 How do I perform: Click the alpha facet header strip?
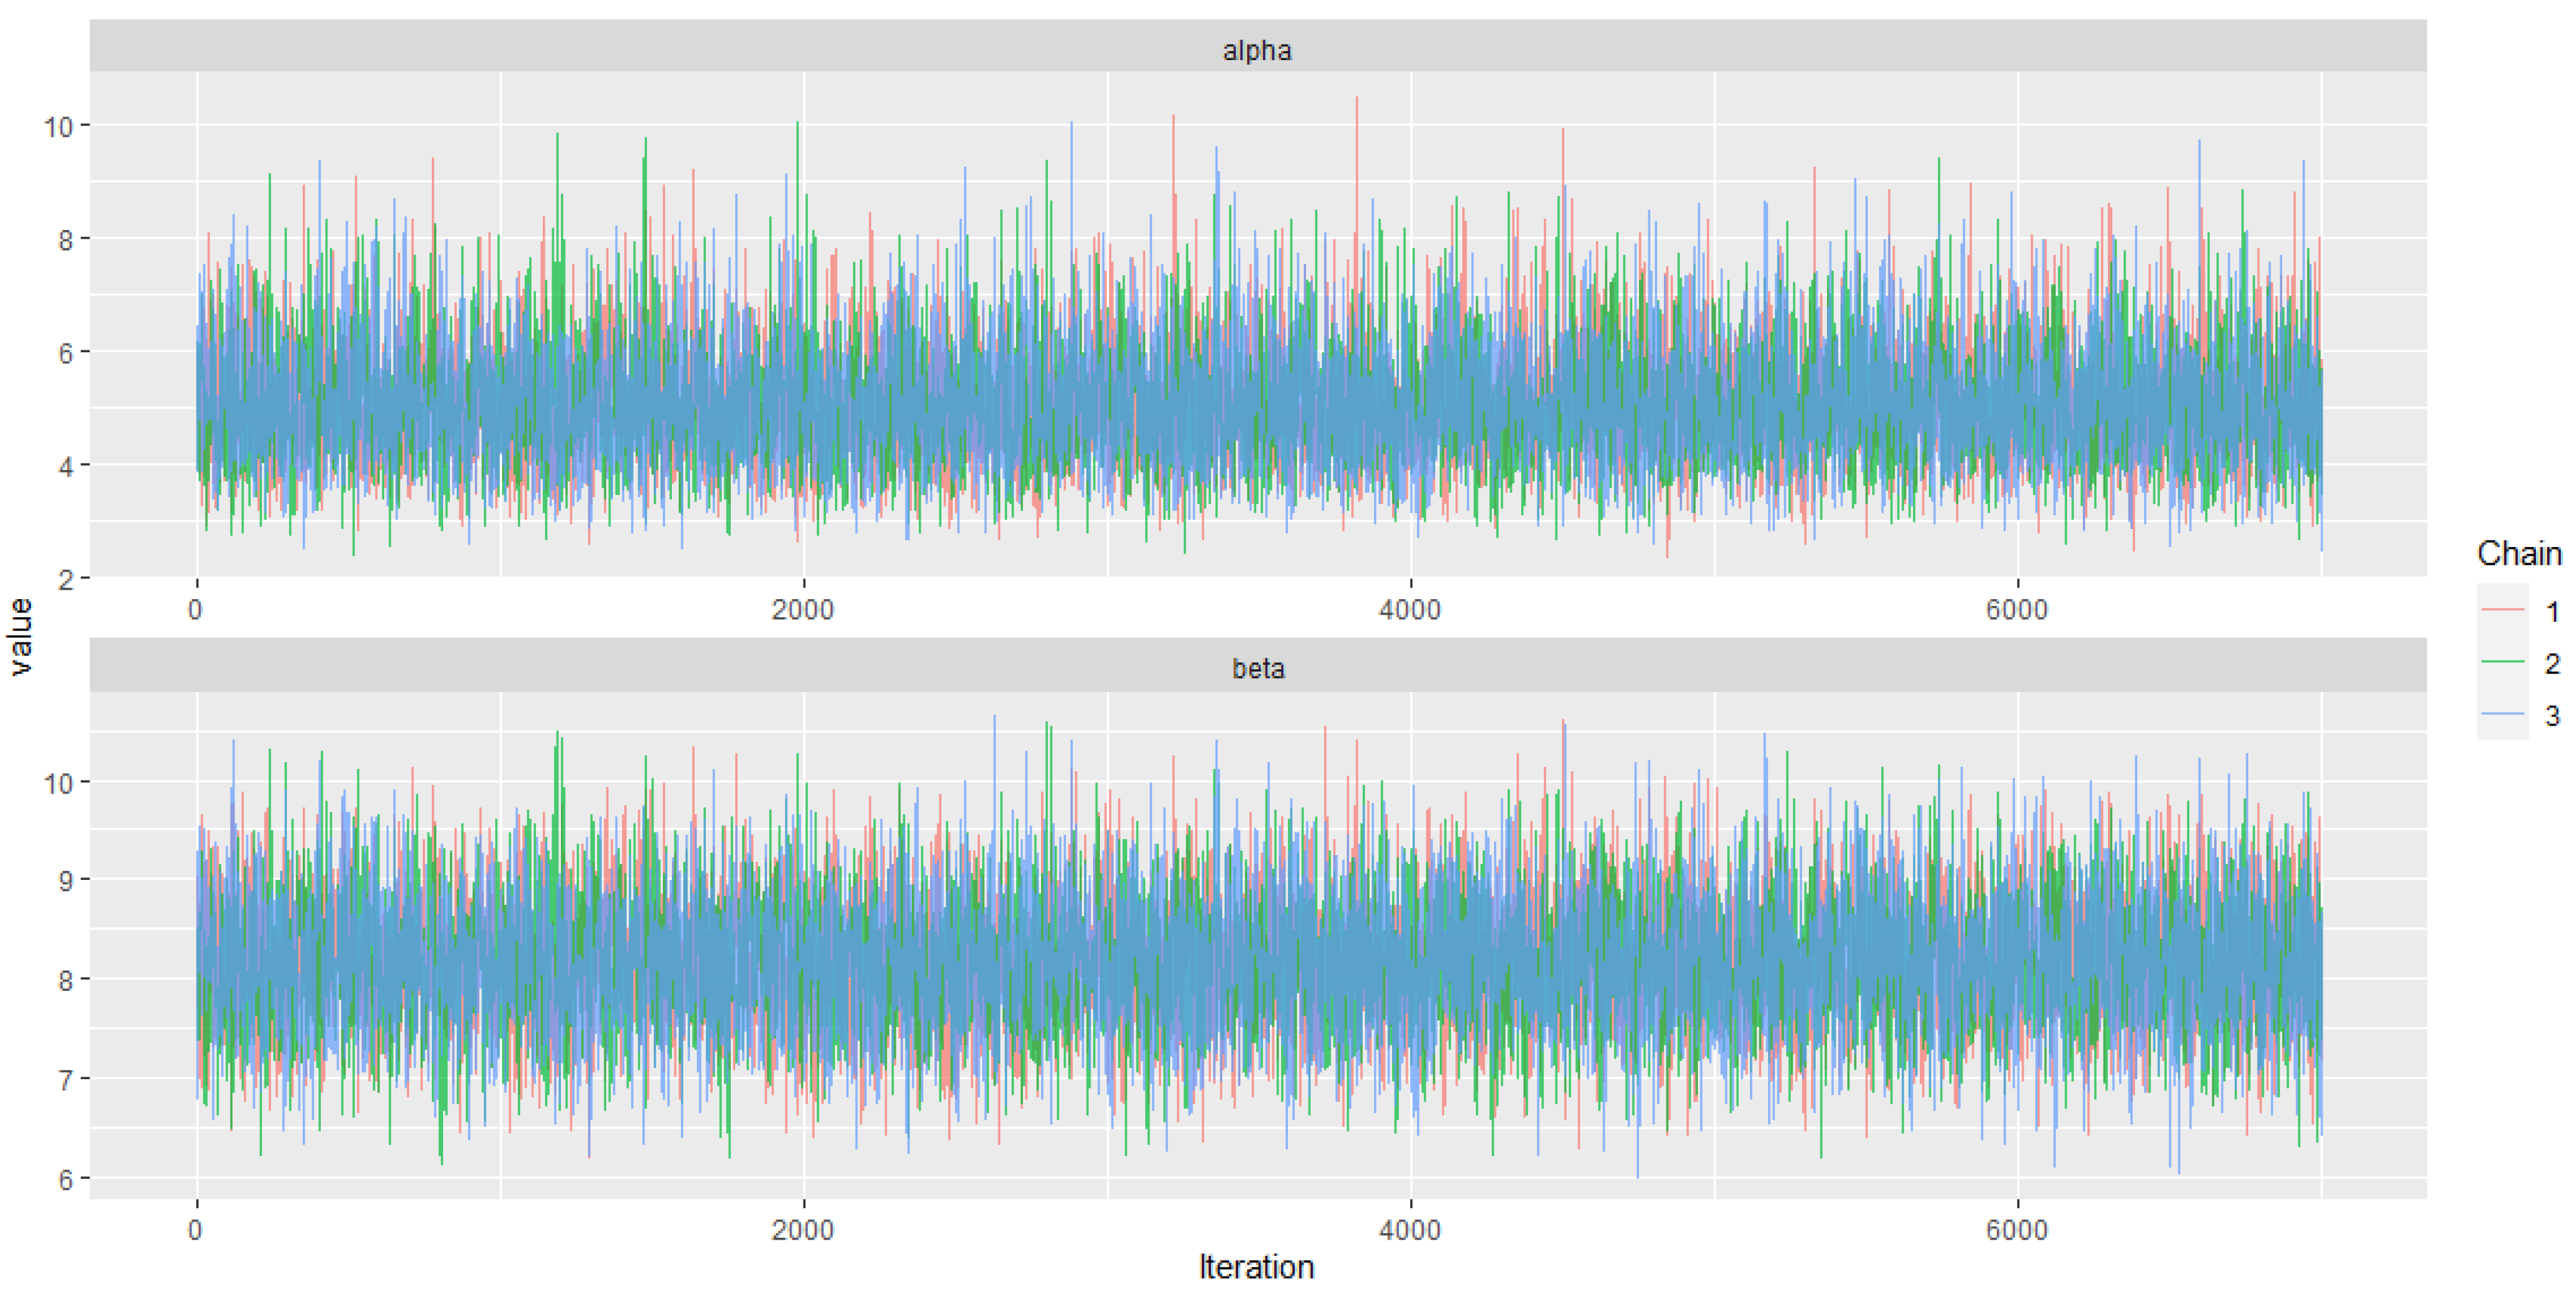point(1257,49)
